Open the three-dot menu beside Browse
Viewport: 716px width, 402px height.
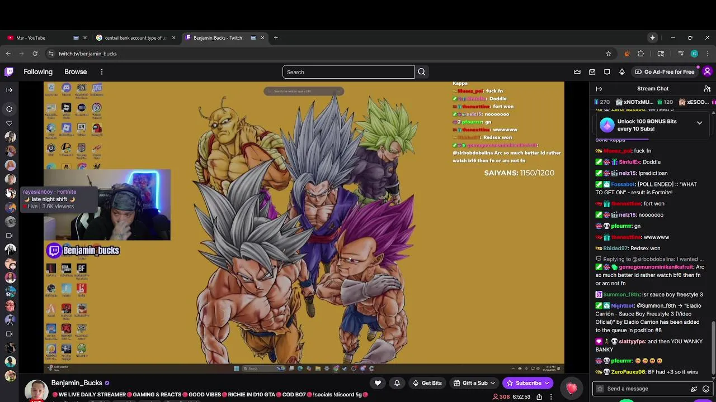[x=102, y=72]
